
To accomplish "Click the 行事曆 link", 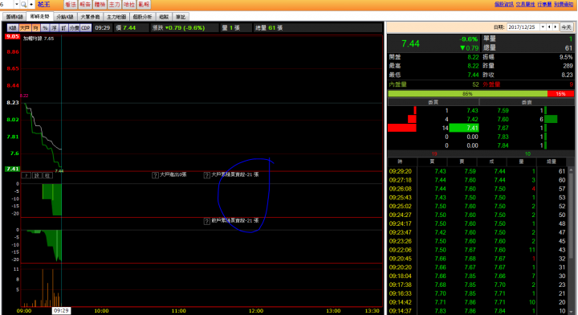I will (x=544, y=4).
